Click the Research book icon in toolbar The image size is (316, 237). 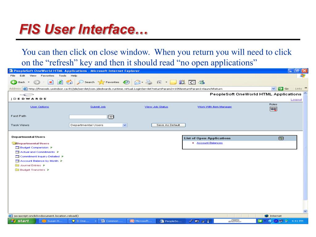(182, 82)
